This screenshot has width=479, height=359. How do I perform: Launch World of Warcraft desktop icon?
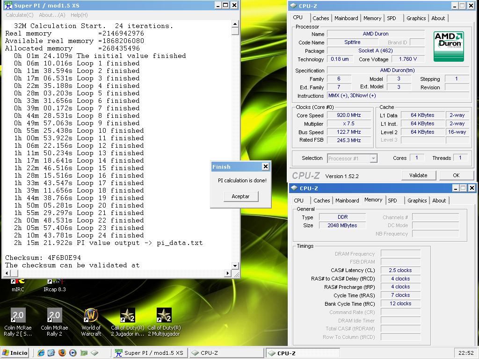point(91,322)
